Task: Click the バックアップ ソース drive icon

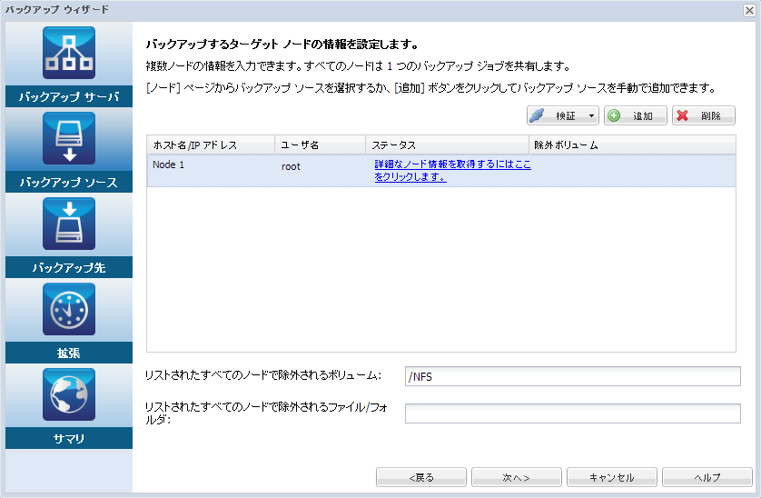Action: tap(69, 138)
